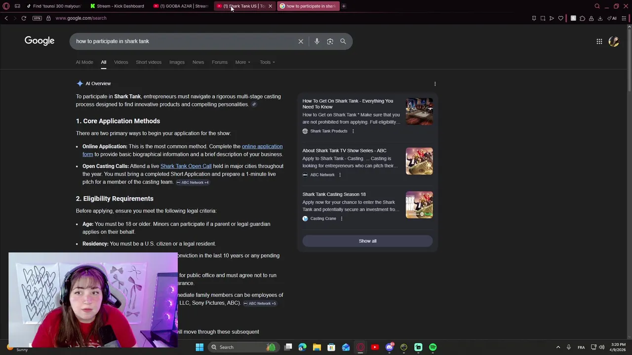Switch to Forums results tab
The height and width of the screenshot is (355, 632).
[x=220, y=62]
